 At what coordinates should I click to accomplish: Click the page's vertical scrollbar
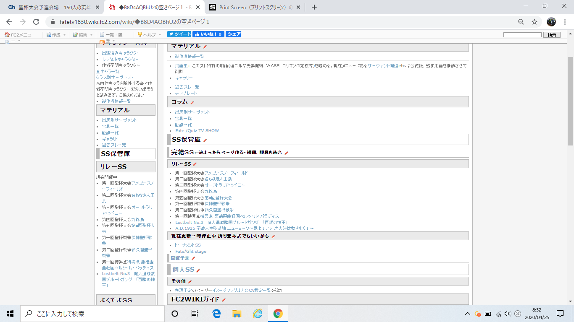tap(570, 101)
